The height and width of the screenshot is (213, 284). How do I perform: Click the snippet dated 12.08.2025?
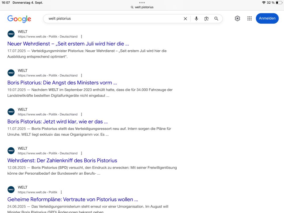coord(92,171)
